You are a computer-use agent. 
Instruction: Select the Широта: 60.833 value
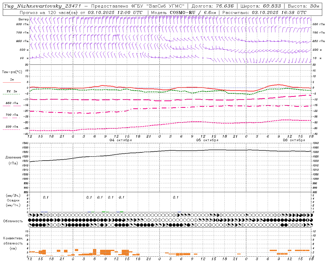(x=261, y=6)
